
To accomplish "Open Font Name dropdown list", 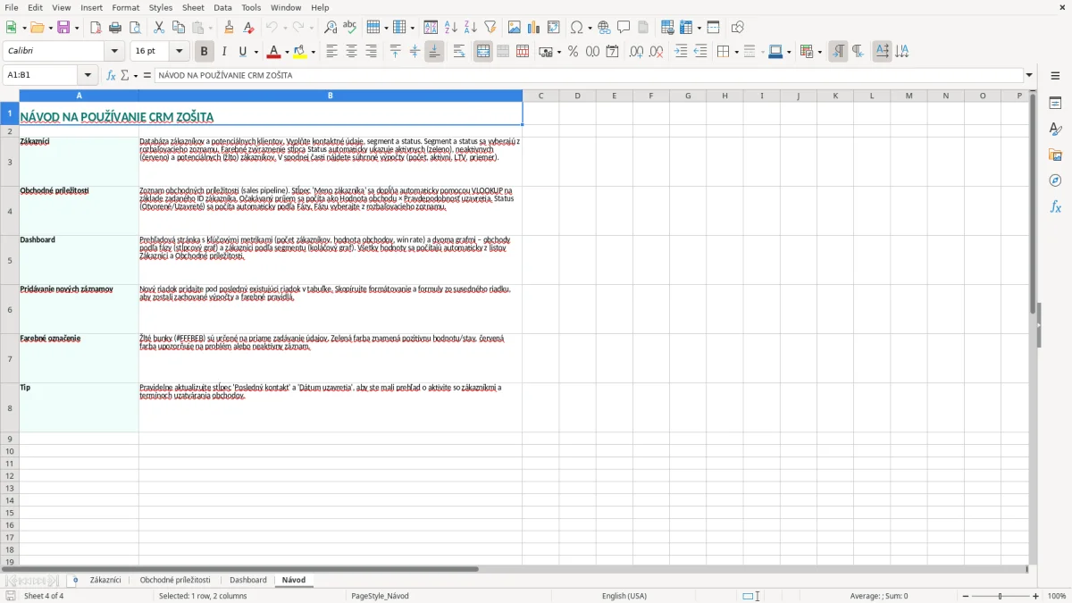I will [x=114, y=52].
